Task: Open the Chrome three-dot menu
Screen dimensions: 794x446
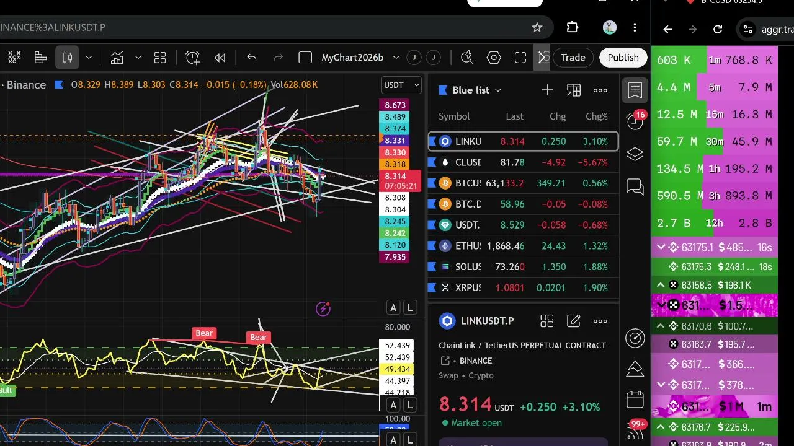Action: tap(635, 27)
